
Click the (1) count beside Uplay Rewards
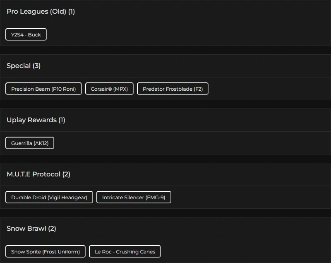(x=62, y=120)
